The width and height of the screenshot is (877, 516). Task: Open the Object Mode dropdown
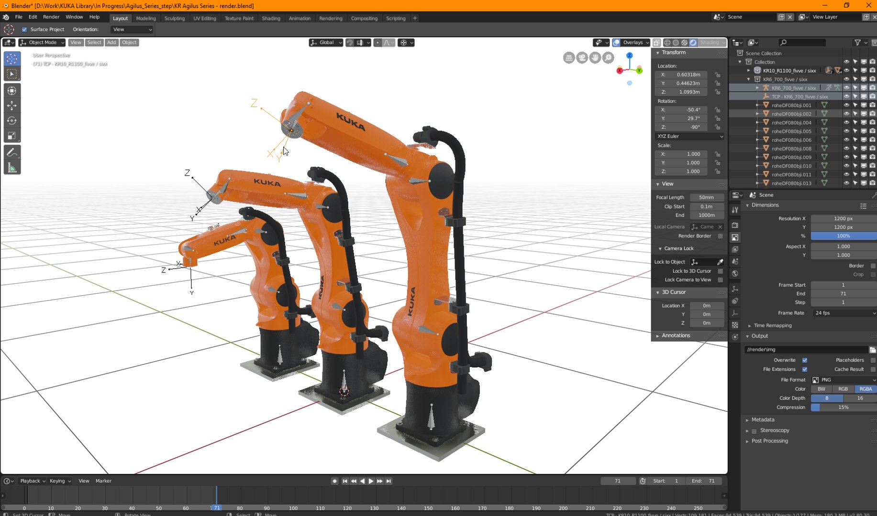pos(42,43)
